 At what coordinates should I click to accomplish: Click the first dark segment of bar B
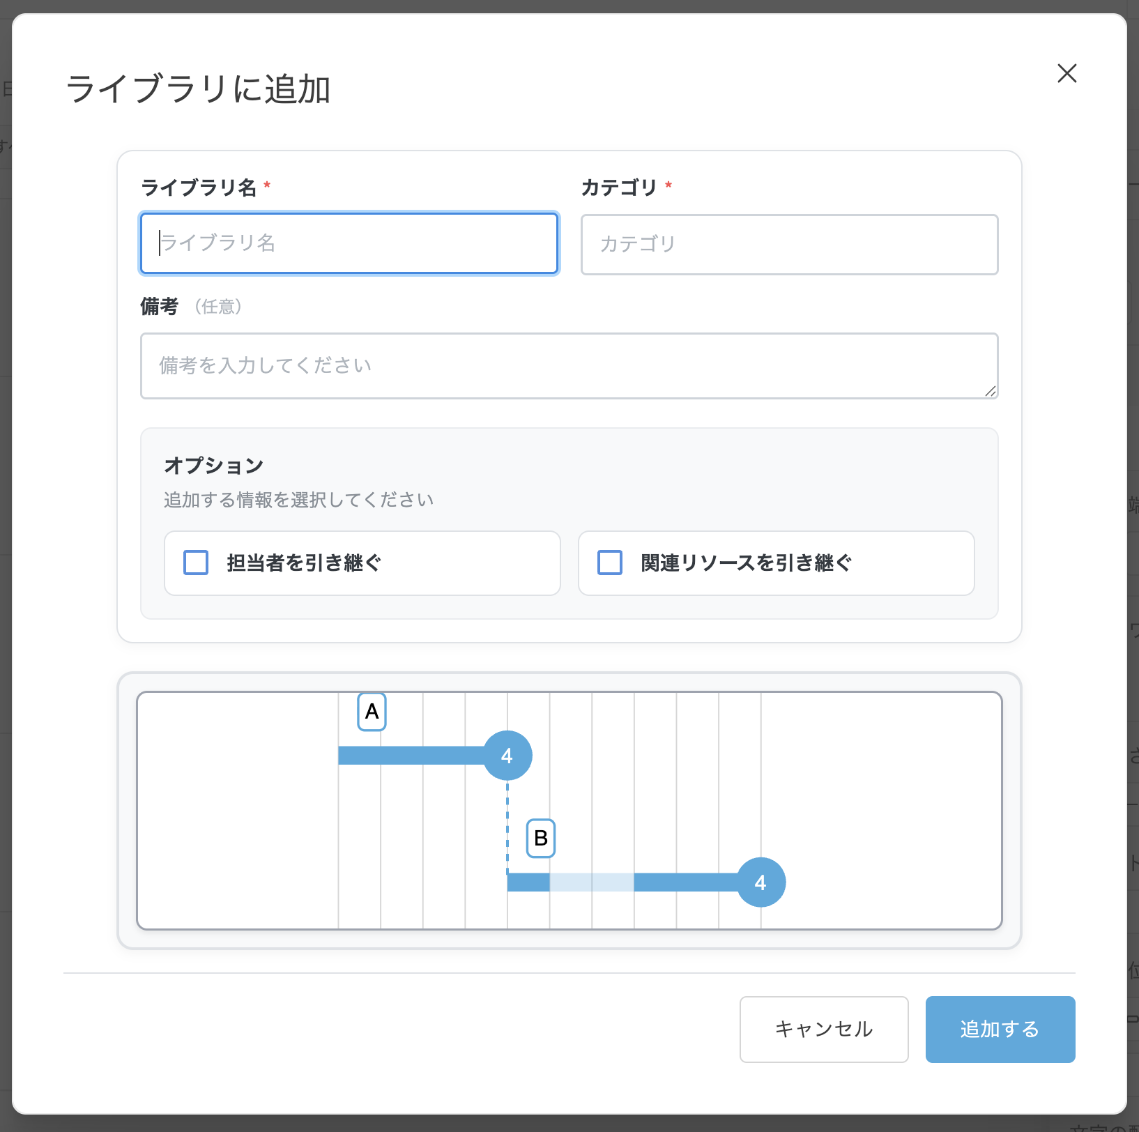click(x=528, y=882)
